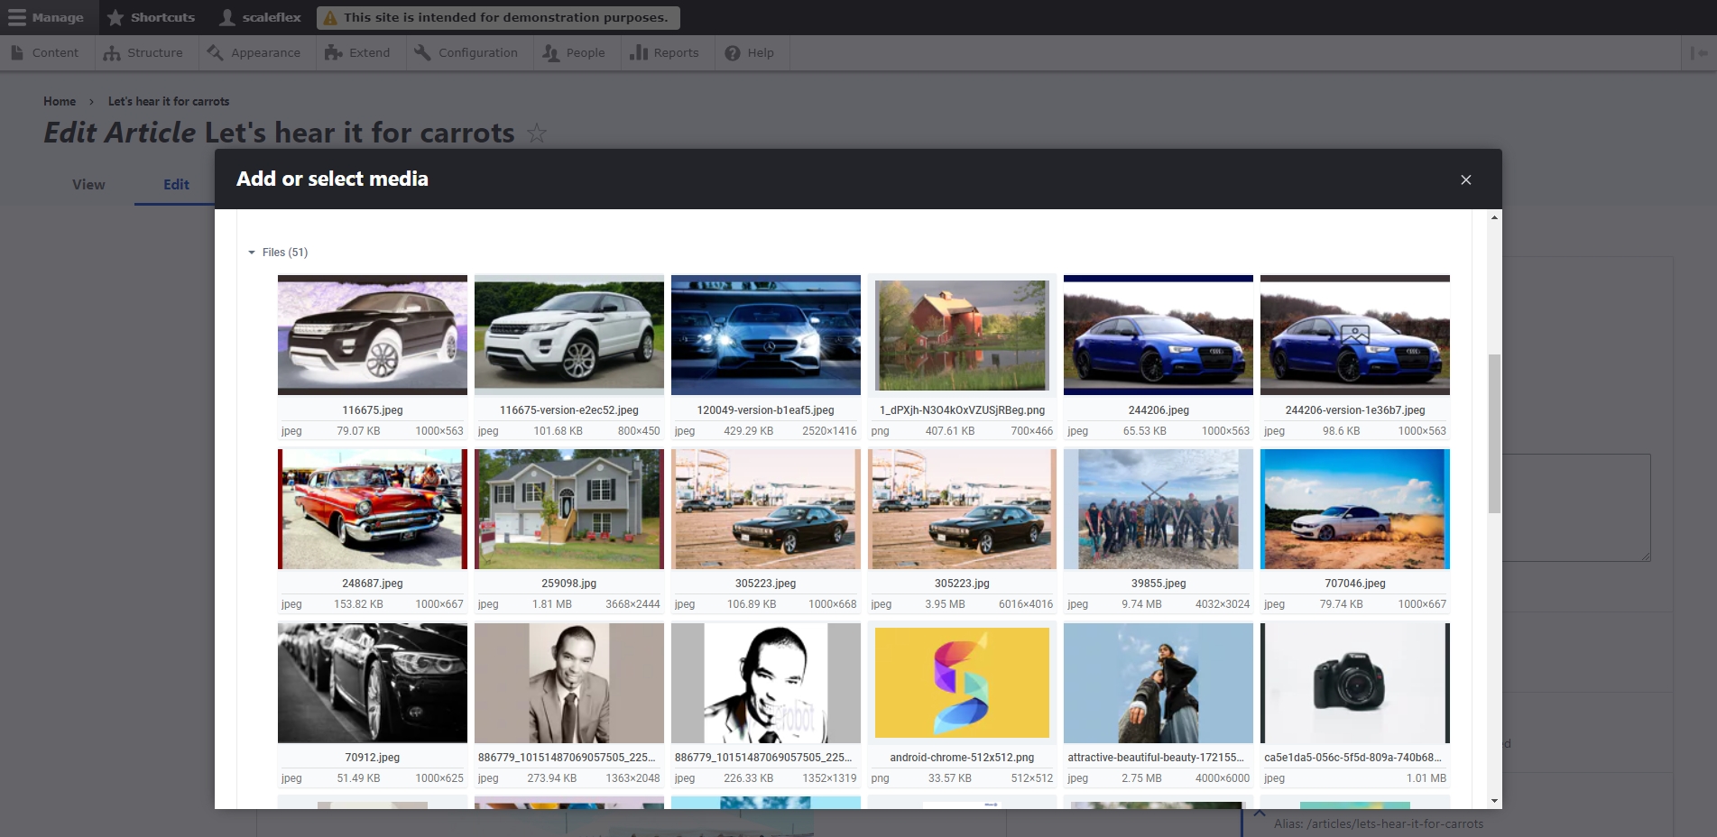Click the star icon beside the article title
Image resolution: width=1717 pixels, height=837 pixels.
537,133
